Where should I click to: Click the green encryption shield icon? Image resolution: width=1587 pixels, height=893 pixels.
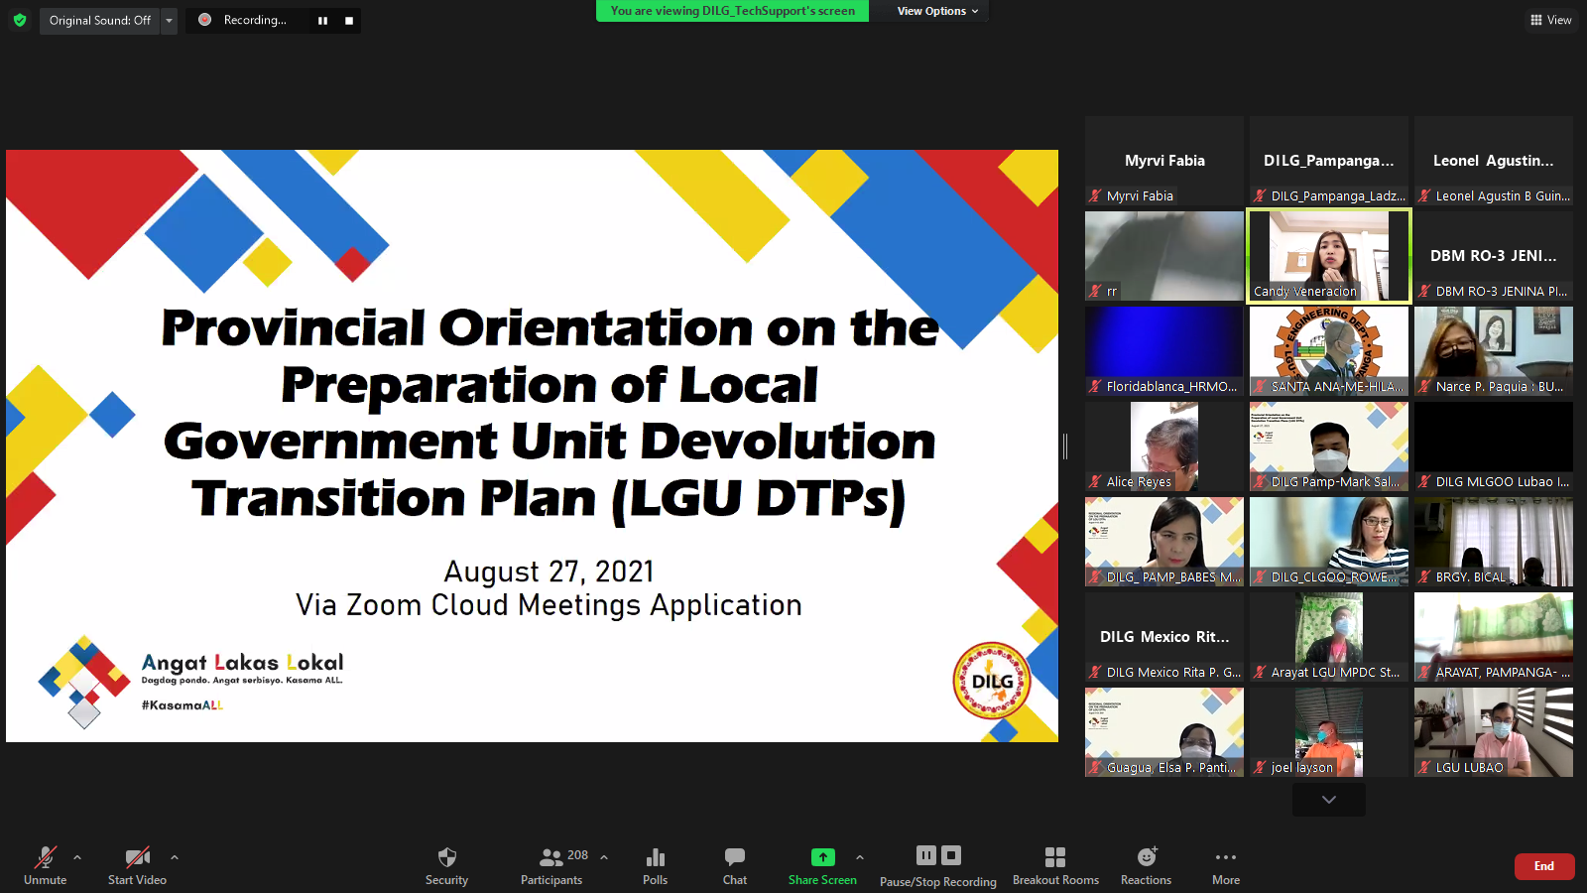pos(20,20)
